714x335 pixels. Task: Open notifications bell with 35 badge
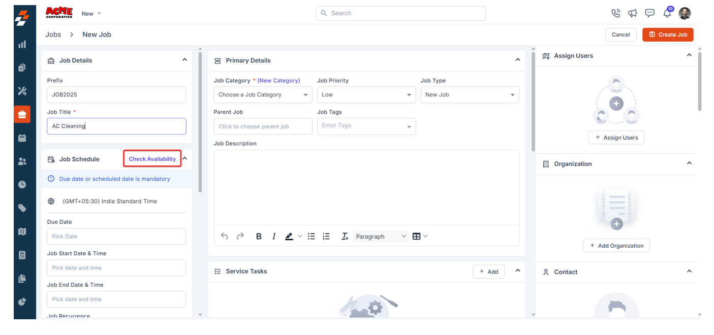pyautogui.click(x=667, y=13)
